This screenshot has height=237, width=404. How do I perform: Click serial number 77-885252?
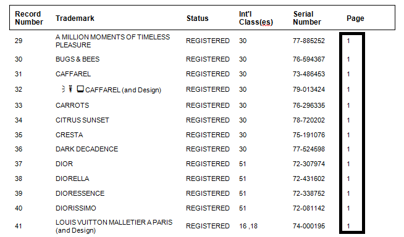(x=309, y=41)
